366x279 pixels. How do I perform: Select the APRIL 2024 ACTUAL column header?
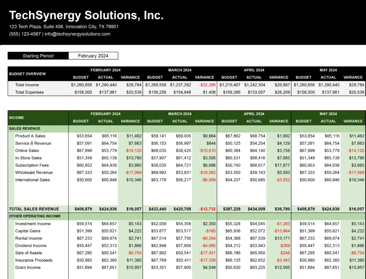tap(254, 121)
